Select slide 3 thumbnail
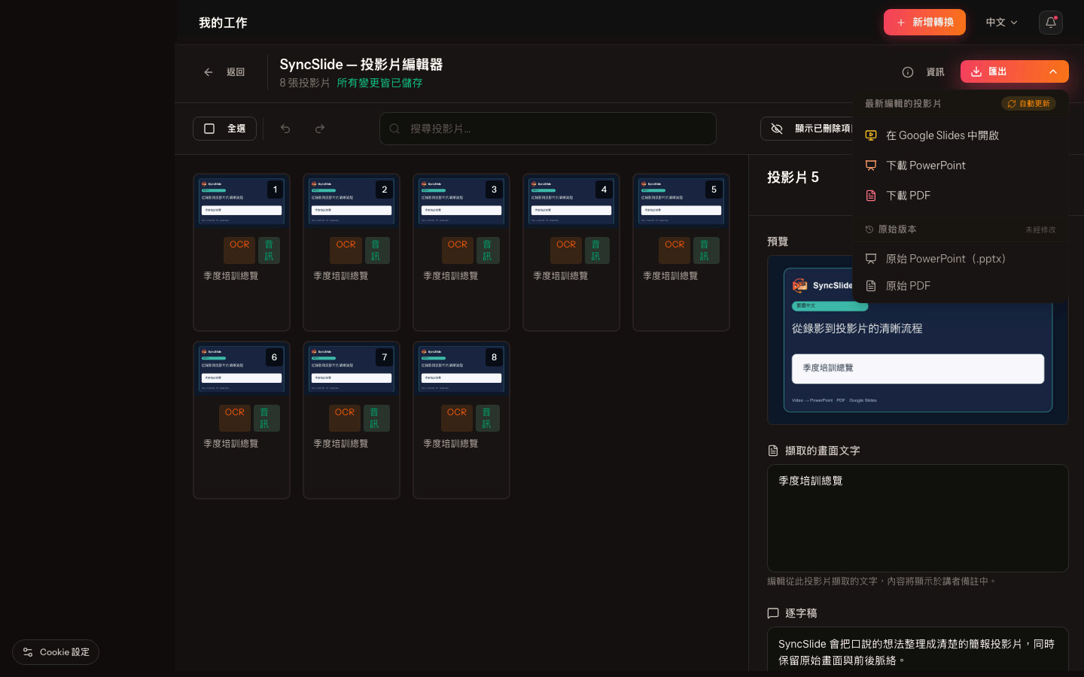The width and height of the screenshot is (1084, 677). pyautogui.click(x=461, y=202)
